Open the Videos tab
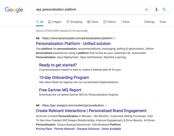This screenshot has width=174, height=136. click(110, 22)
